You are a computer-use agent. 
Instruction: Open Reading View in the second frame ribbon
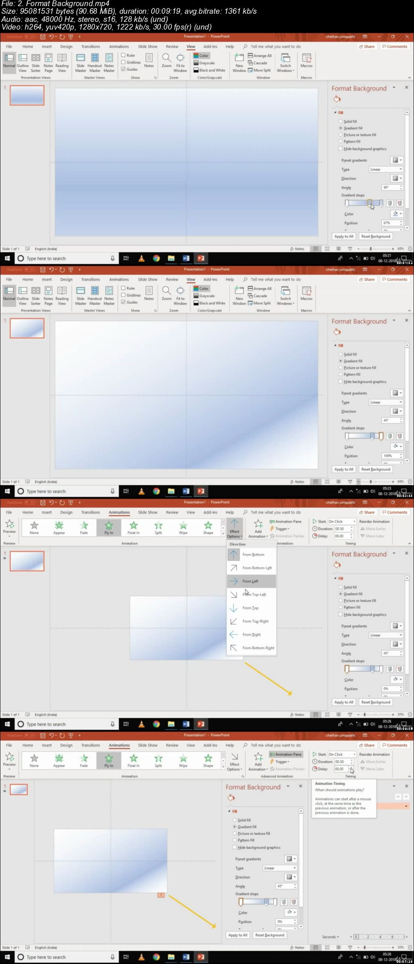(x=62, y=296)
